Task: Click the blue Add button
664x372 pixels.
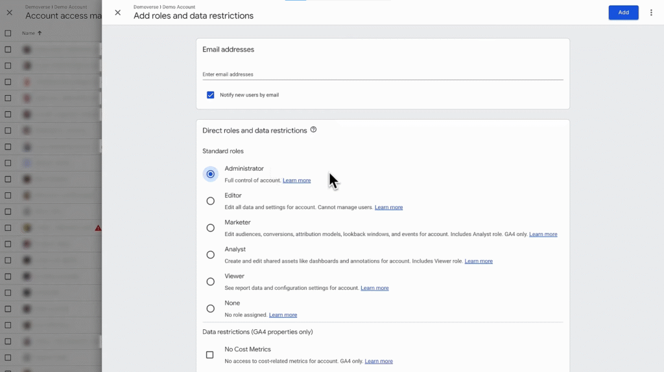Action: 623,12
